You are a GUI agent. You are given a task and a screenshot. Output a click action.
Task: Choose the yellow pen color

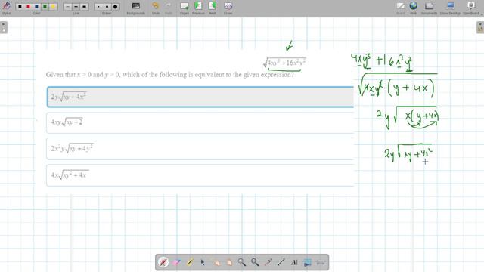pyautogui.click(x=53, y=7)
